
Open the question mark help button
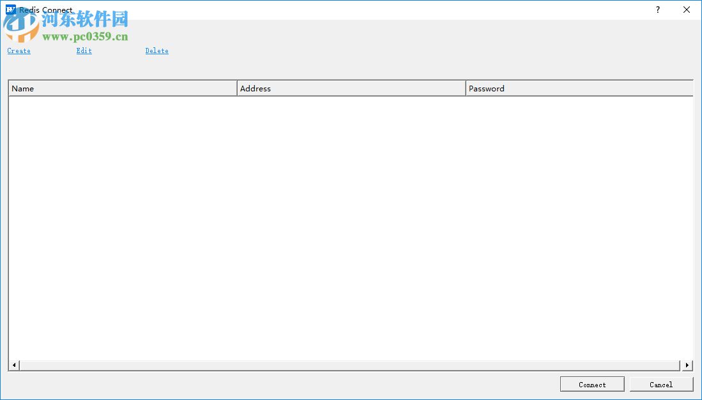pos(658,10)
